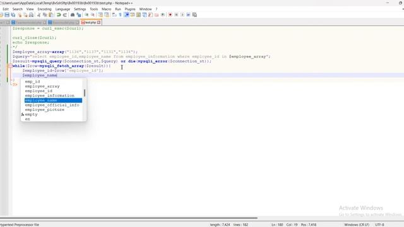Click the autocomplete list scrollbar thumb
404x227 pixels.
point(85,93)
